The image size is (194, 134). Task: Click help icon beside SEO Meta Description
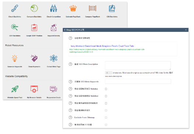click(70, 64)
